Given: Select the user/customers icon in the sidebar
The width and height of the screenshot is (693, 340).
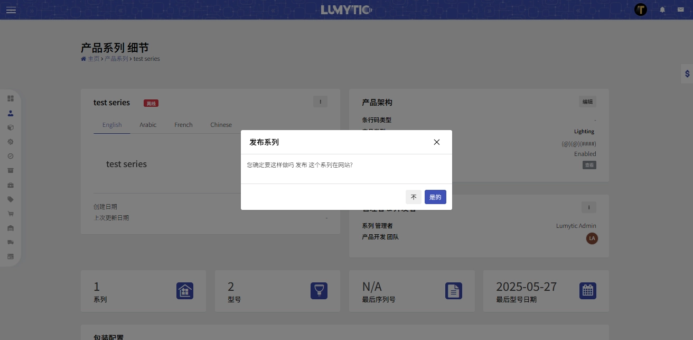Looking at the screenshot, I should [11, 113].
